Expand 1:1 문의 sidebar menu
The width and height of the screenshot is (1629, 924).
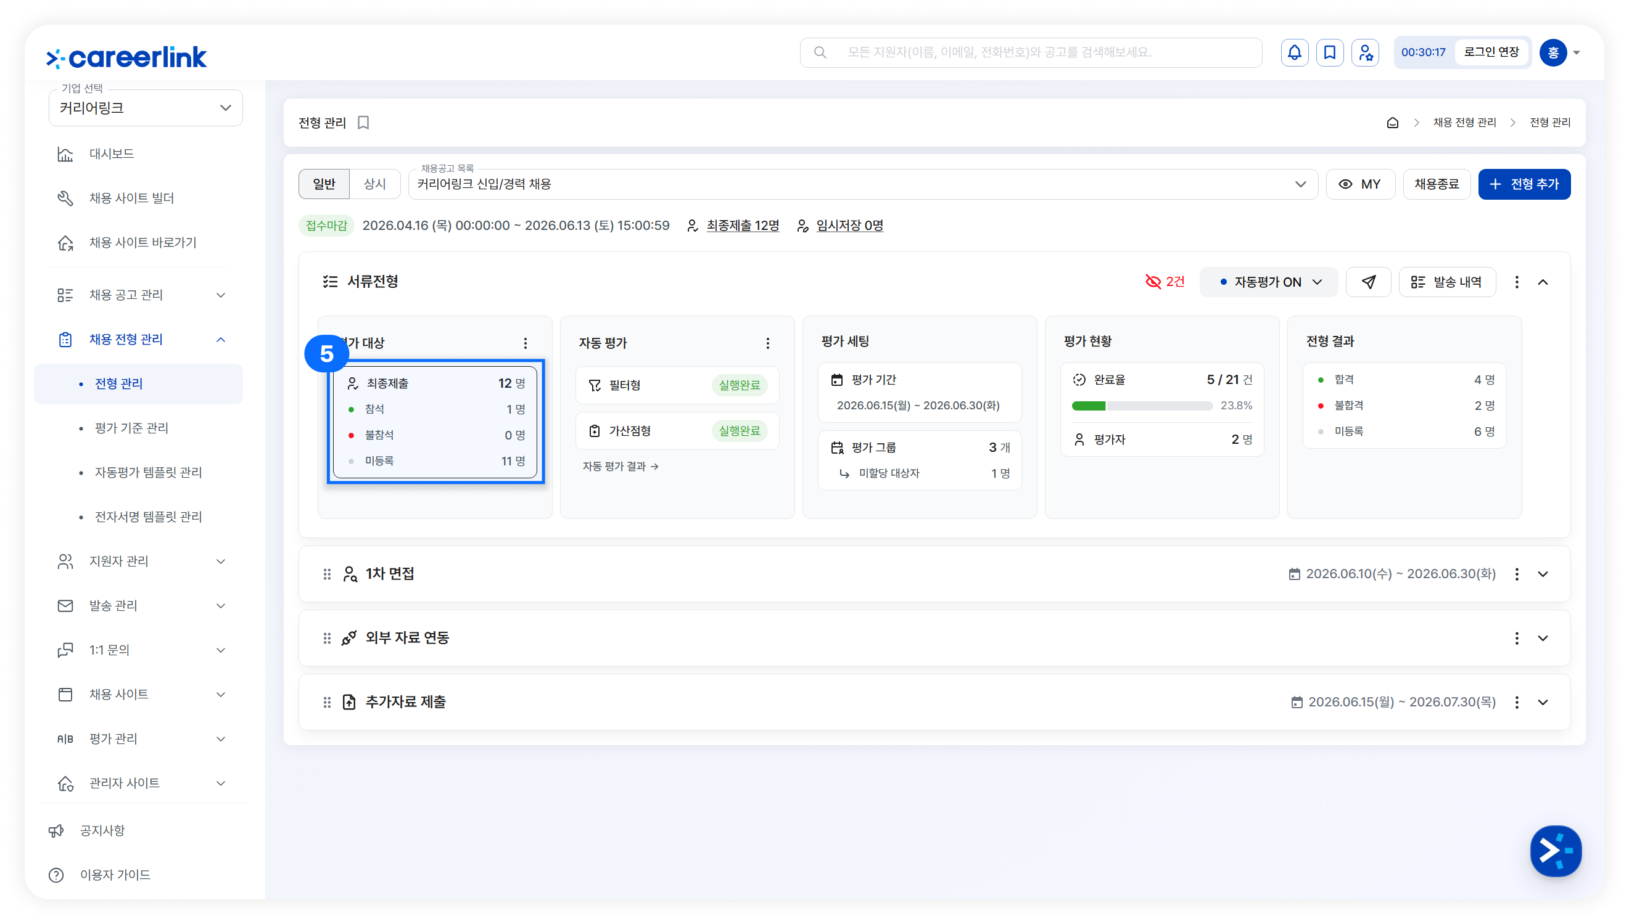point(139,650)
